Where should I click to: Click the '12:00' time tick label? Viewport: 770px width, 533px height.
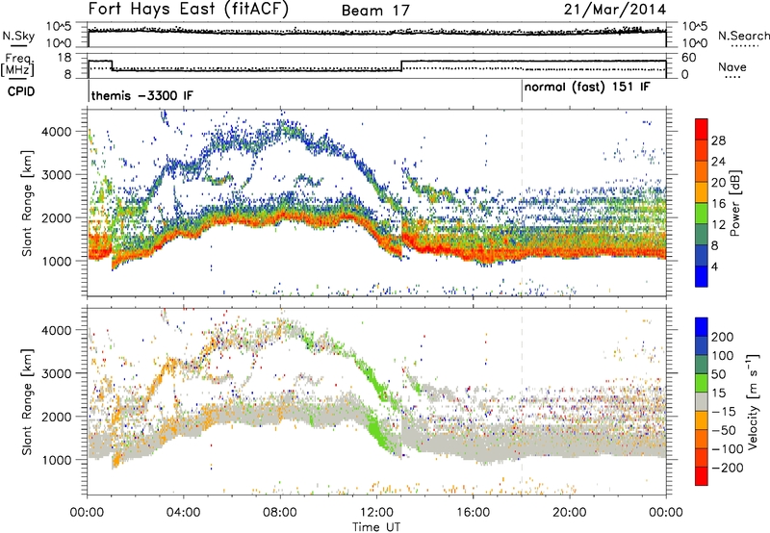click(376, 513)
